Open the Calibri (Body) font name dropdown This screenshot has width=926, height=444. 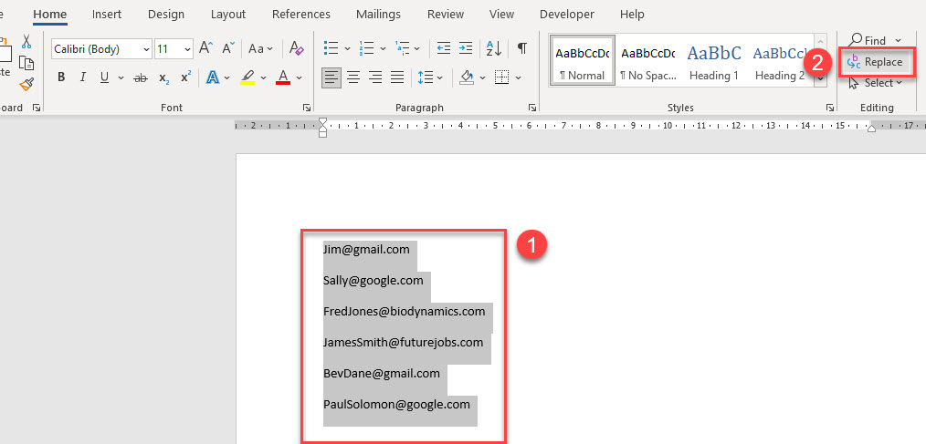pos(100,49)
